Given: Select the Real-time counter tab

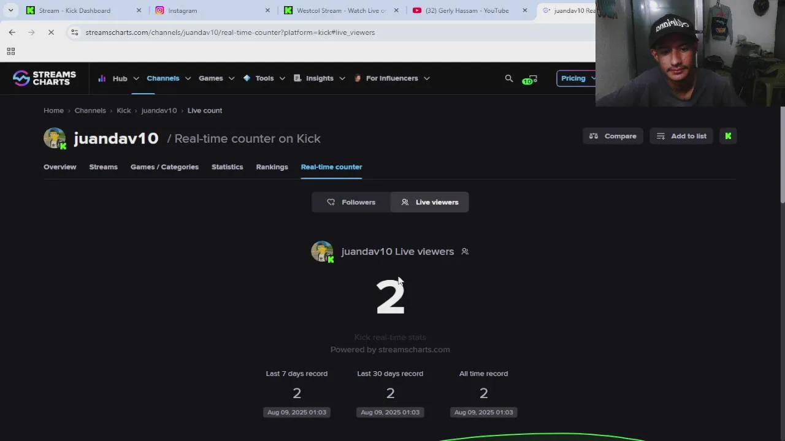Looking at the screenshot, I should pyautogui.click(x=331, y=167).
